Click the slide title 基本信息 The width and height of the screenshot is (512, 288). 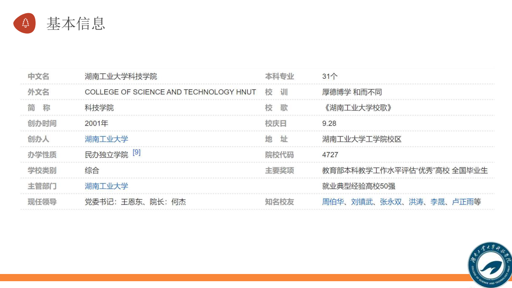click(x=76, y=24)
